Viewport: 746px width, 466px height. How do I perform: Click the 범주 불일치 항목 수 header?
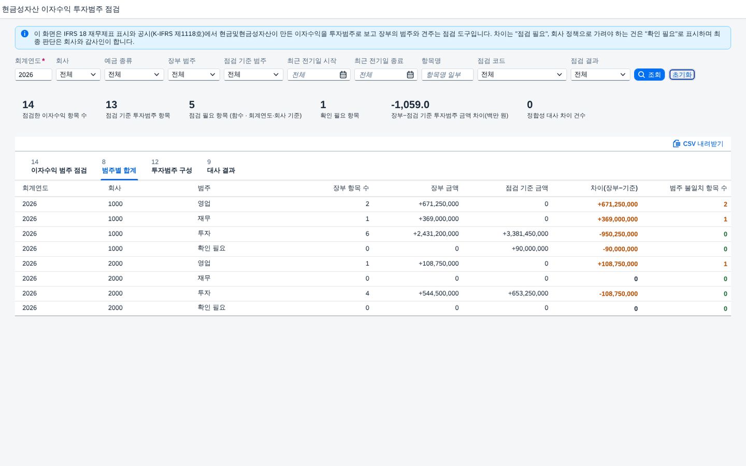coord(698,188)
